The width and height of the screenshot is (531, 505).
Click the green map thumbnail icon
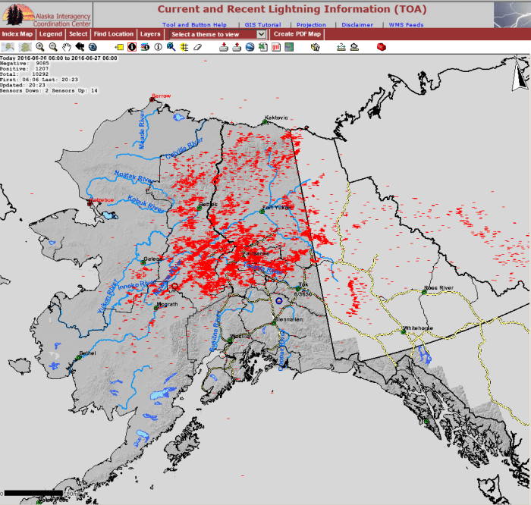click(x=289, y=47)
